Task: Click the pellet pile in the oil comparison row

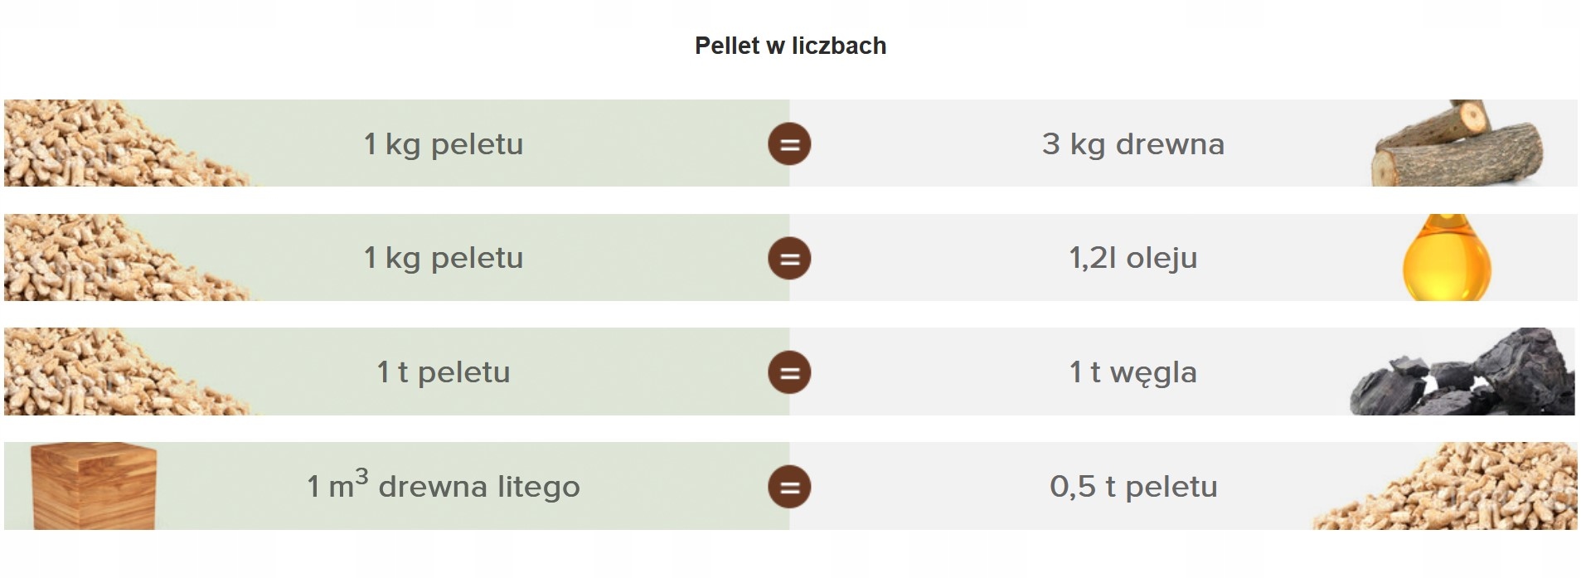Action: point(129,257)
